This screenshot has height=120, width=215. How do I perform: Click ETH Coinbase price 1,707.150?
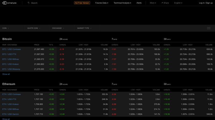(39, 94)
